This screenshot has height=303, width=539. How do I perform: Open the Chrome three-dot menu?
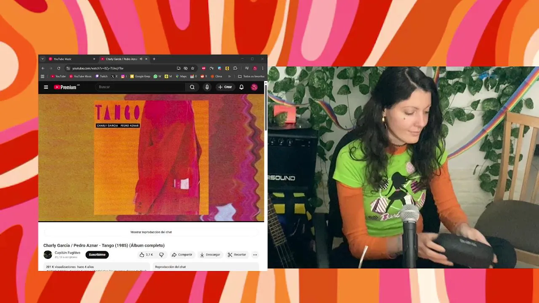pyautogui.click(x=262, y=68)
